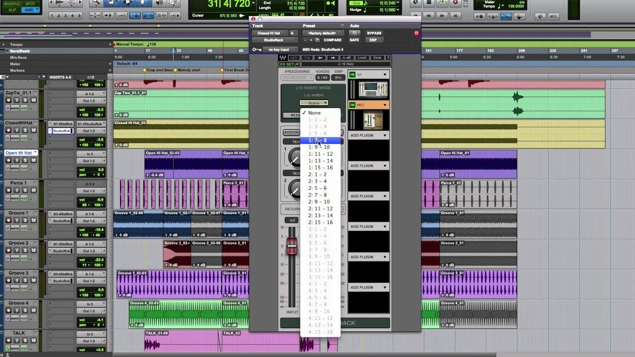Click the StudioRack input fader handle
Image resolution: width=635 pixels, height=357 pixels.
coord(292,246)
